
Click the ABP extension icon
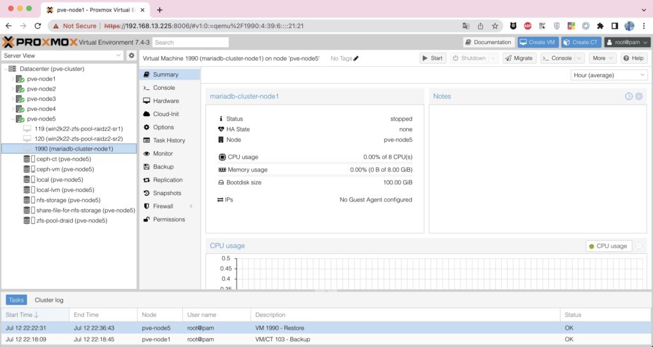527,26
